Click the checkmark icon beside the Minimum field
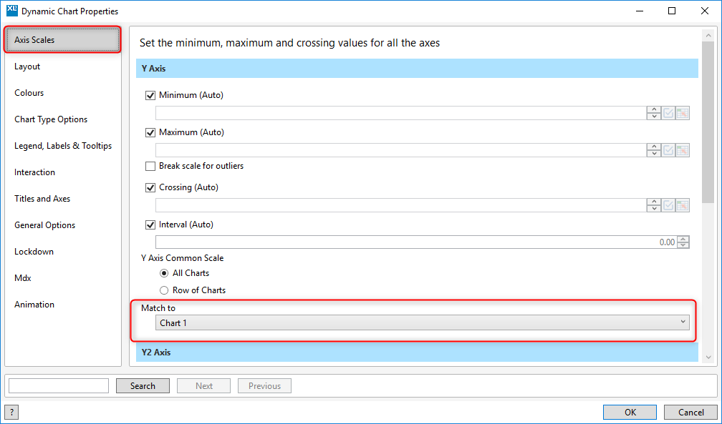Image resolution: width=722 pixels, height=424 pixels. [668, 113]
